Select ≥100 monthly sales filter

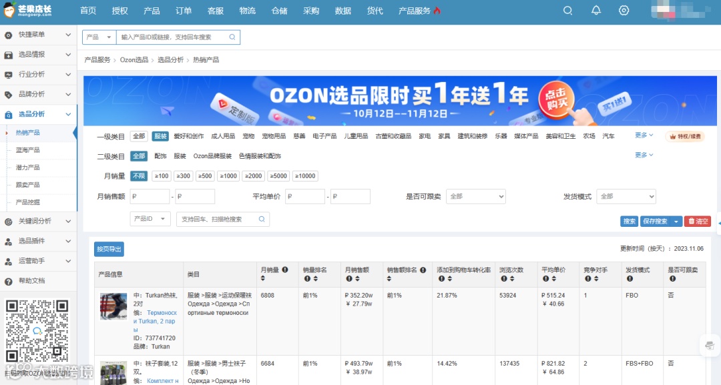pyautogui.click(x=162, y=175)
